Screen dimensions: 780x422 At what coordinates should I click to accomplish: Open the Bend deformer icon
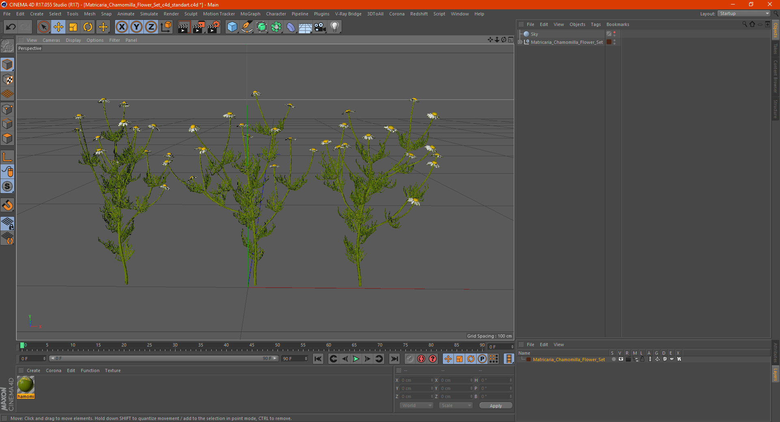291,27
